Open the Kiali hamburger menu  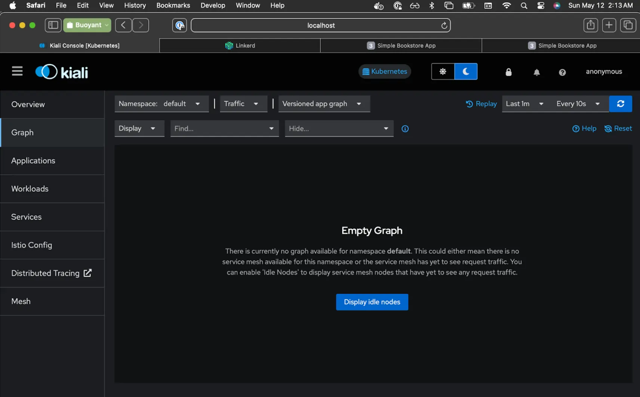[x=17, y=71]
